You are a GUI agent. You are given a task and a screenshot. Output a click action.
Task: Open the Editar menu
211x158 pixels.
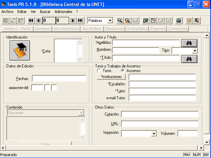tap(22, 12)
